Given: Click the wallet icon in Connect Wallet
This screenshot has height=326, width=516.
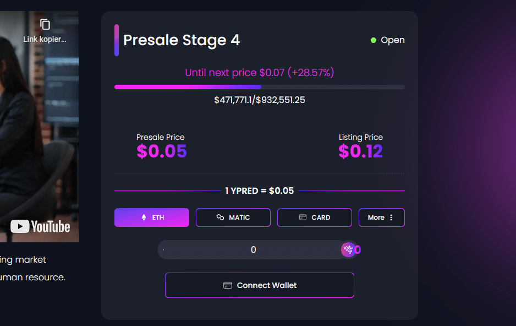Looking at the screenshot, I should (x=228, y=285).
